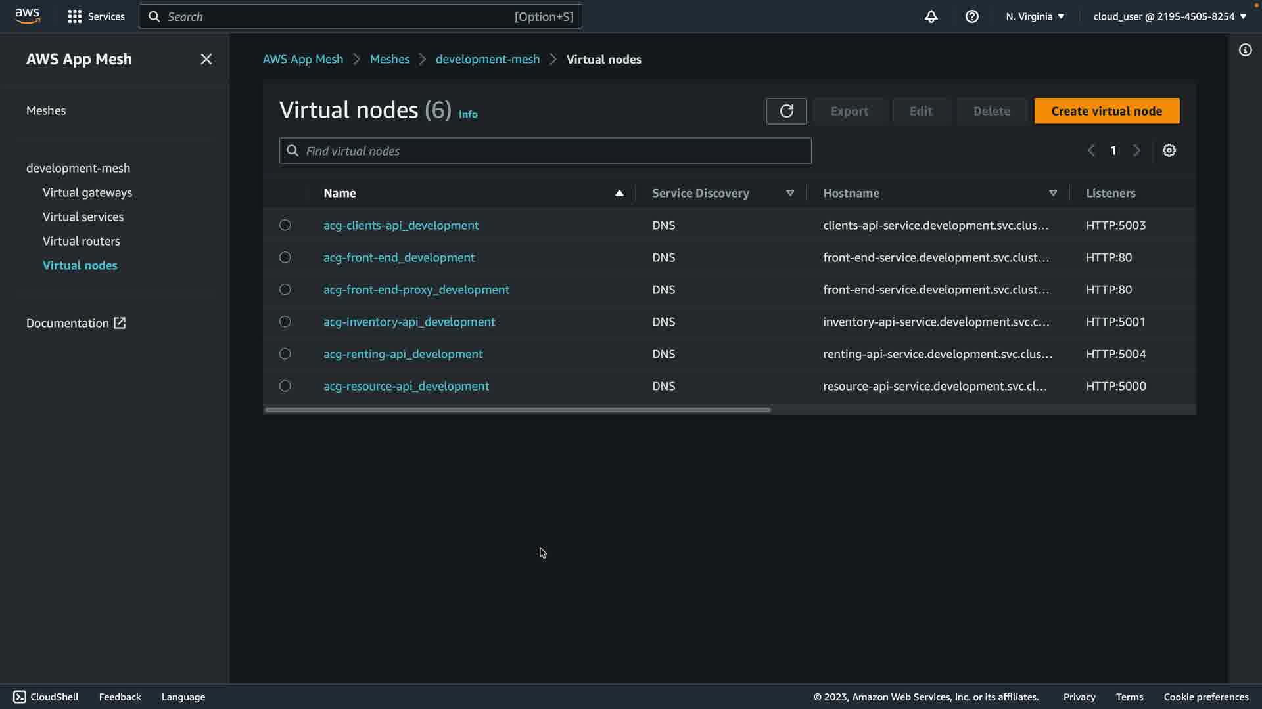Screen dimensions: 1262x709
Task: Open Virtual routers in sidebar
Action: click(82, 241)
